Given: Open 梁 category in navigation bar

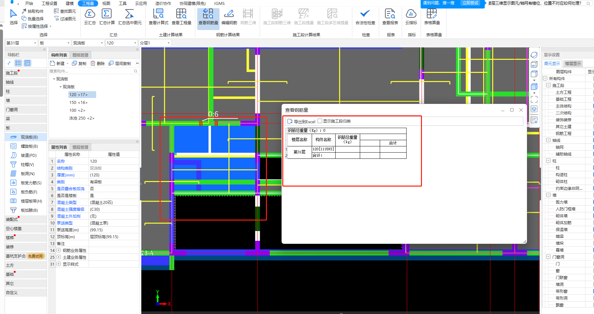Looking at the screenshot, I should coord(26,119).
